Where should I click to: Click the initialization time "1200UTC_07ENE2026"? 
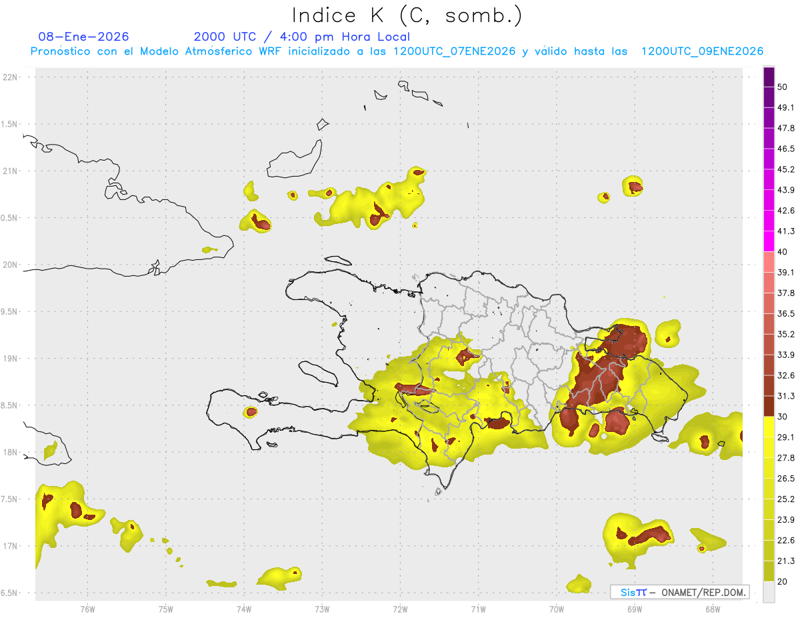[454, 51]
